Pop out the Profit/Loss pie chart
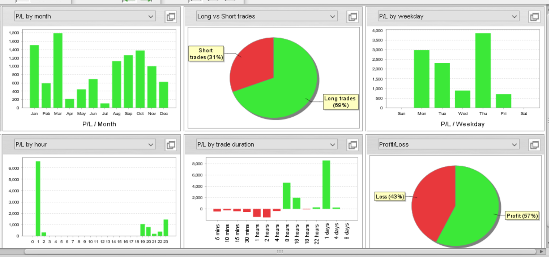549x257 pixels. click(534, 144)
